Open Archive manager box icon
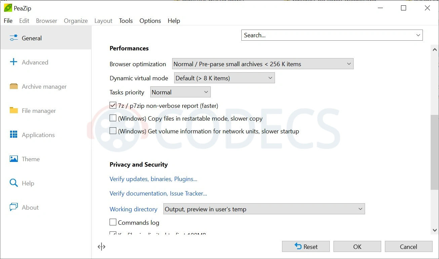 [x=13, y=86]
